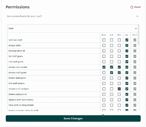Check Low for Edit staff details

click(112, 83)
